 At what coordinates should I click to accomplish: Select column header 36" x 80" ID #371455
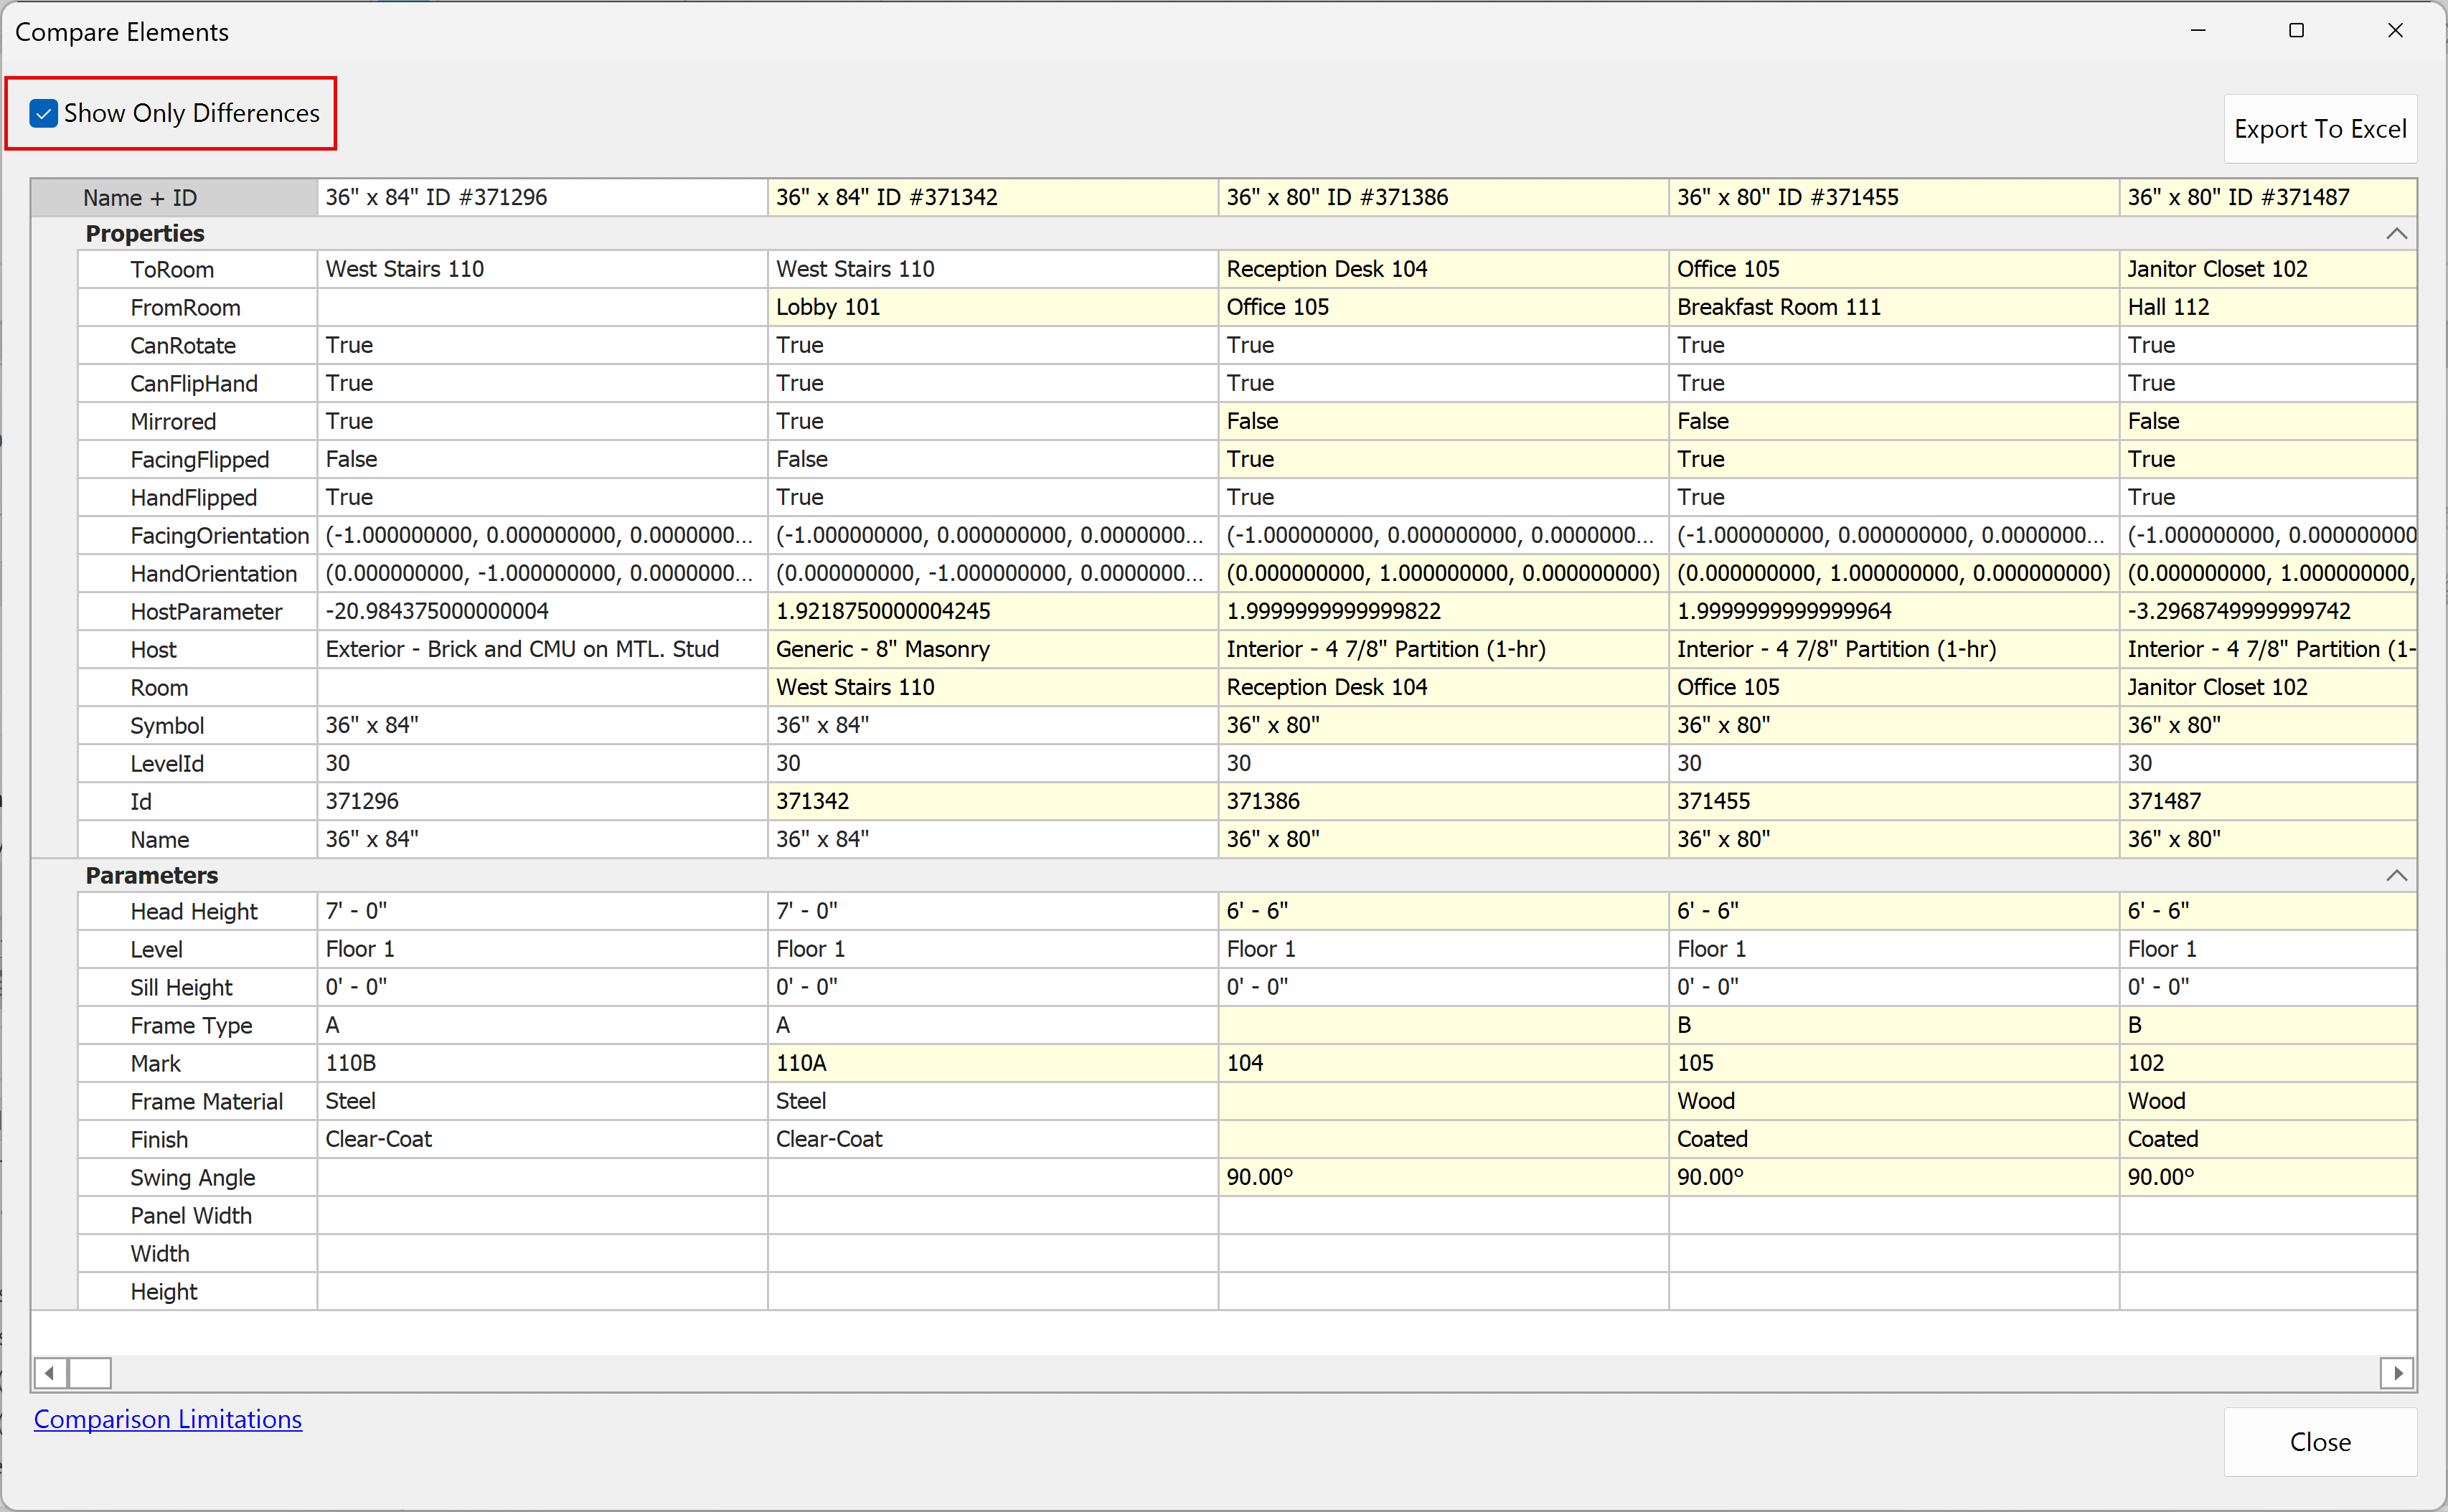(1894, 198)
